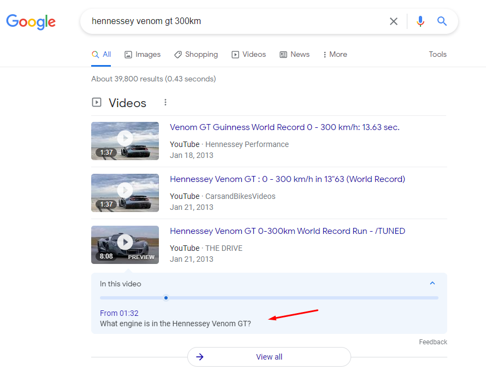Open 'Venom GT Guinness World Record' link
The width and height of the screenshot is (486, 382).
click(285, 127)
